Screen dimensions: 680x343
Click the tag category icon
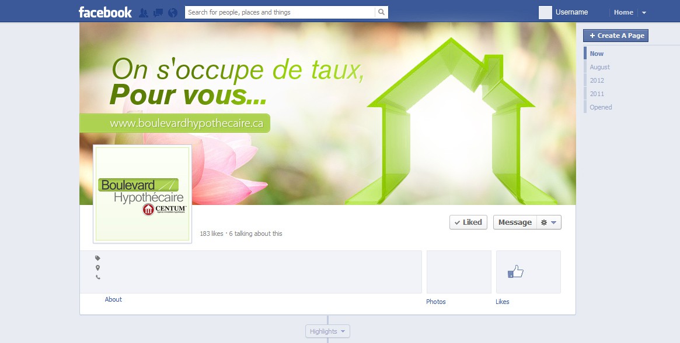[97, 258]
